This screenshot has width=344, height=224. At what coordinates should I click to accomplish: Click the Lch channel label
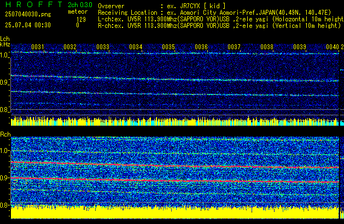tap(5, 39)
